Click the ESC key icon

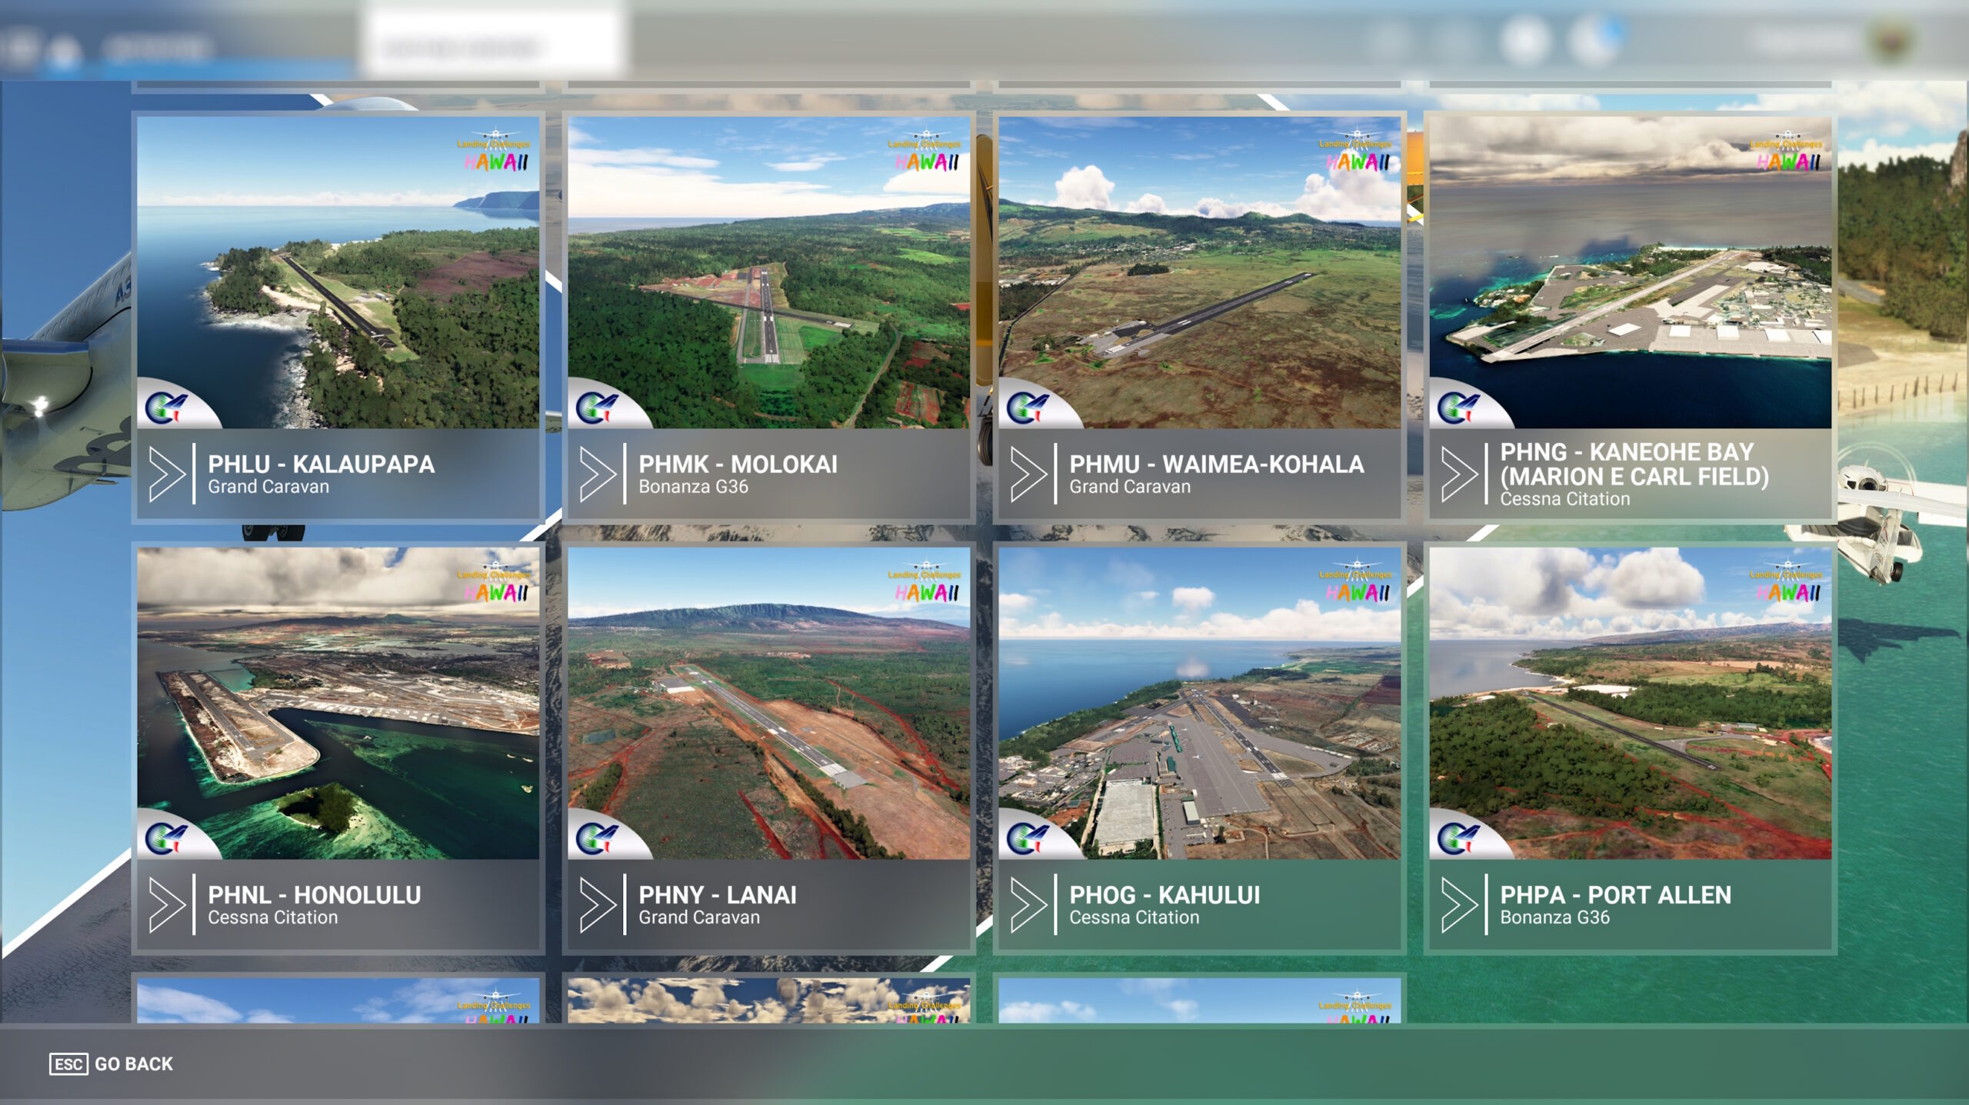pyautogui.click(x=68, y=1063)
